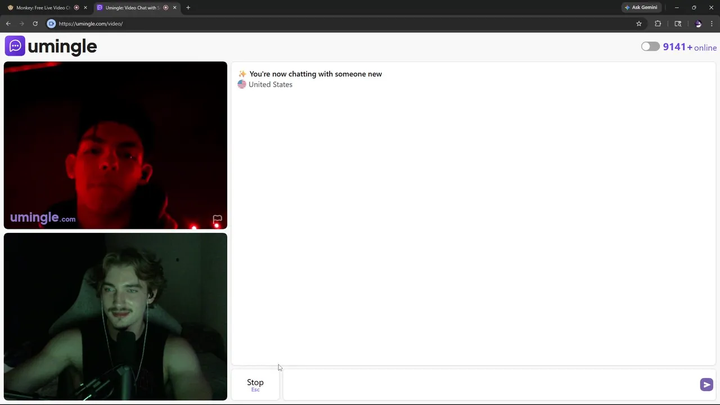720x405 pixels.
Task: Open a new browser tab
Action: (188, 8)
